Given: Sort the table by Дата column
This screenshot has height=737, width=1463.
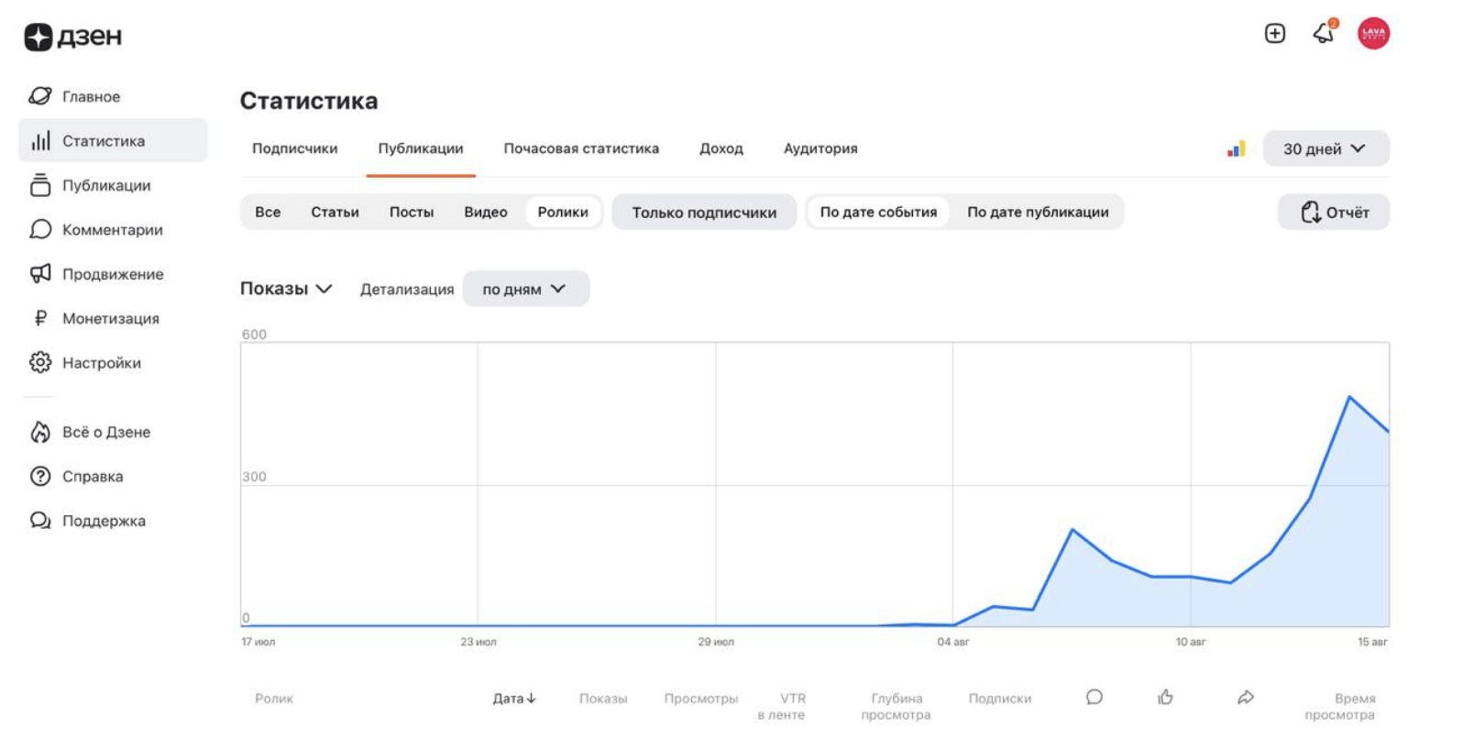Looking at the screenshot, I should point(513,698).
